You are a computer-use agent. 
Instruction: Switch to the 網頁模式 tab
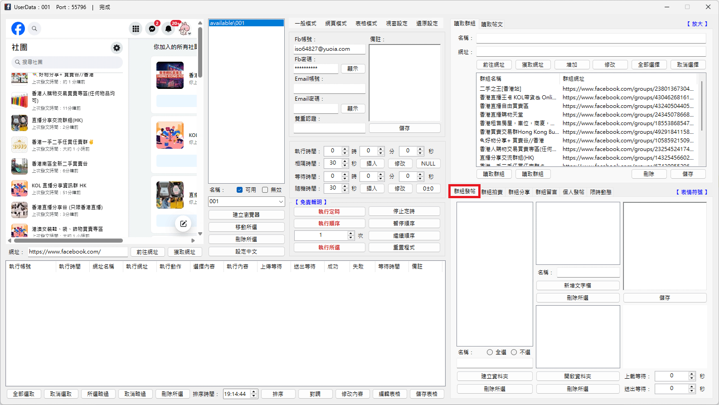point(336,24)
